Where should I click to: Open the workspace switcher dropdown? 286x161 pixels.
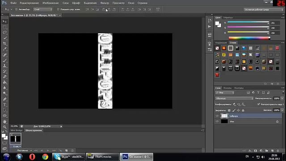click(x=264, y=9)
